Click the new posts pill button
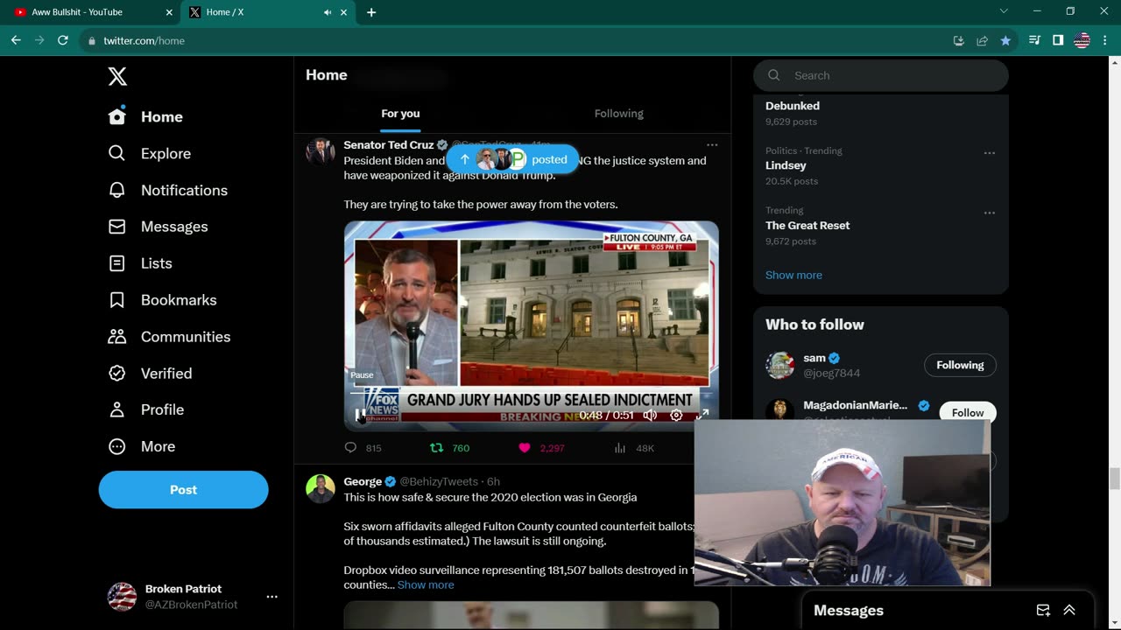Screen dimensions: 1121x630 tap(512, 159)
